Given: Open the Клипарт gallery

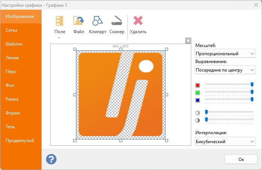Looking at the screenshot, I should pyautogui.click(x=98, y=25).
